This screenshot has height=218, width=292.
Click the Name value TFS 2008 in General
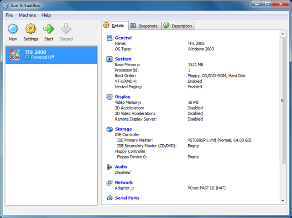point(196,43)
